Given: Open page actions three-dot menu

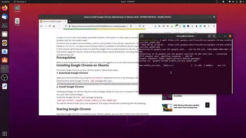Looking at the screenshot, I should (x=136, y=26).
